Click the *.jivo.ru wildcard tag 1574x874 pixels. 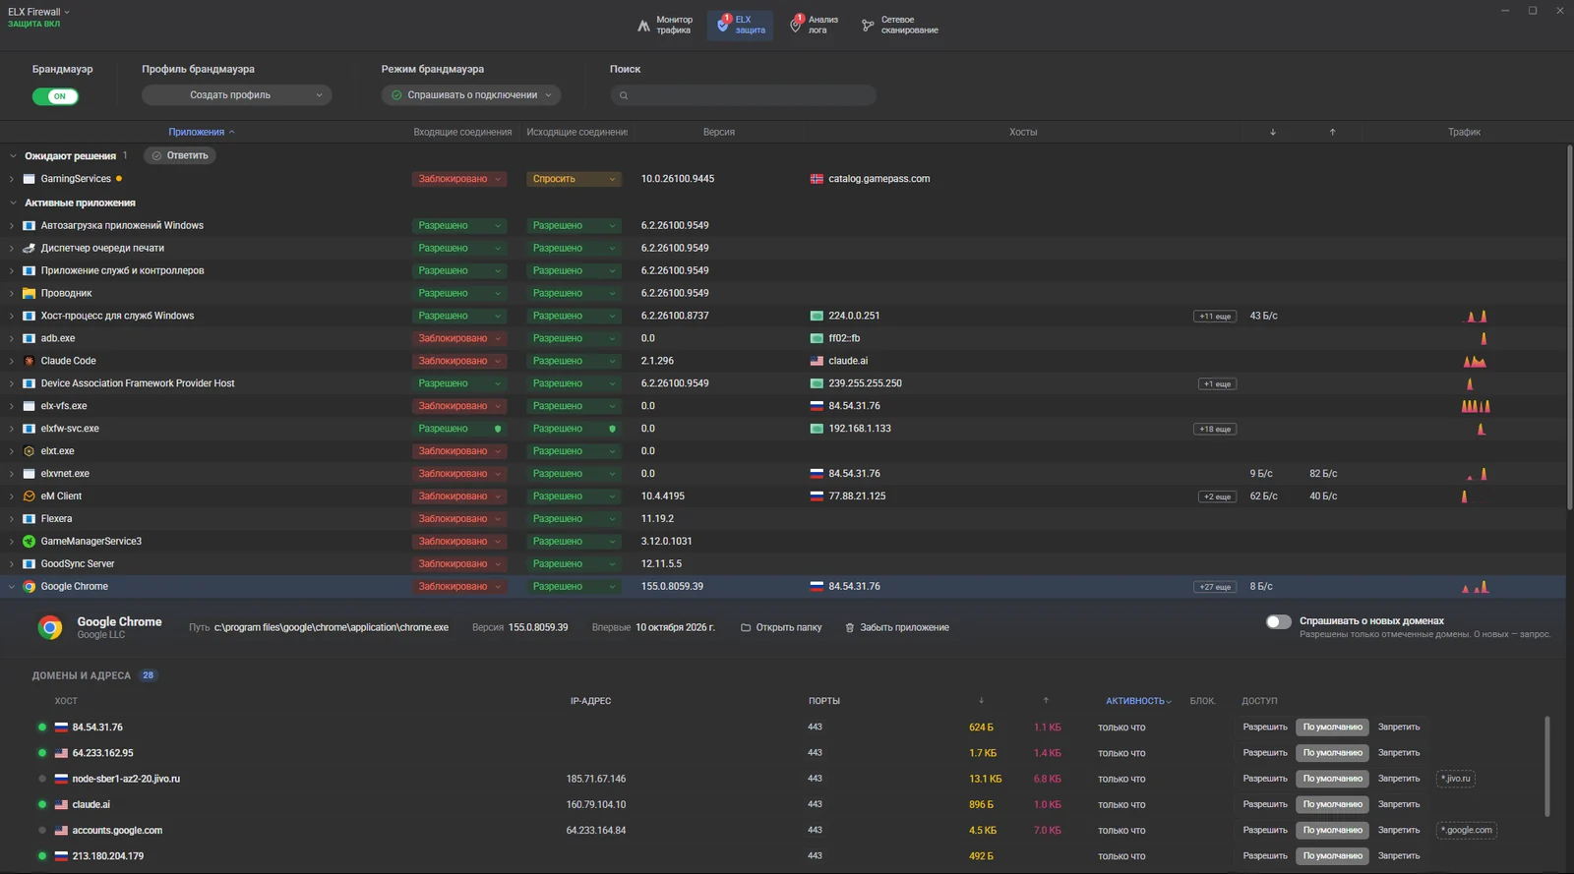point(1455,779)
